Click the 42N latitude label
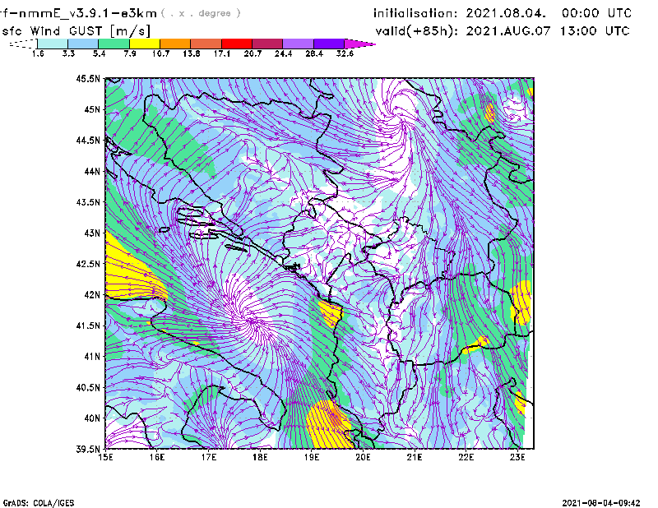658x508 pixels. click(92, 294)
